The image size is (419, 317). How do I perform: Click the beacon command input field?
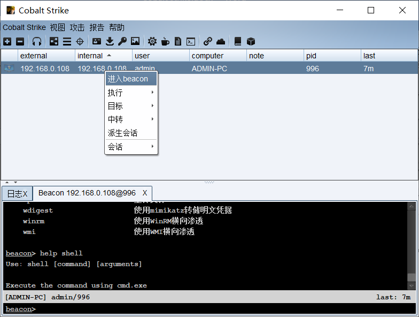pyautogui.click(x=214, y=309)
